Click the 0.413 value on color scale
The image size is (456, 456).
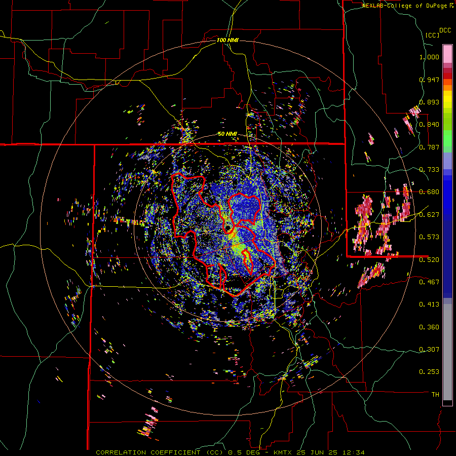tap(429, 305)
